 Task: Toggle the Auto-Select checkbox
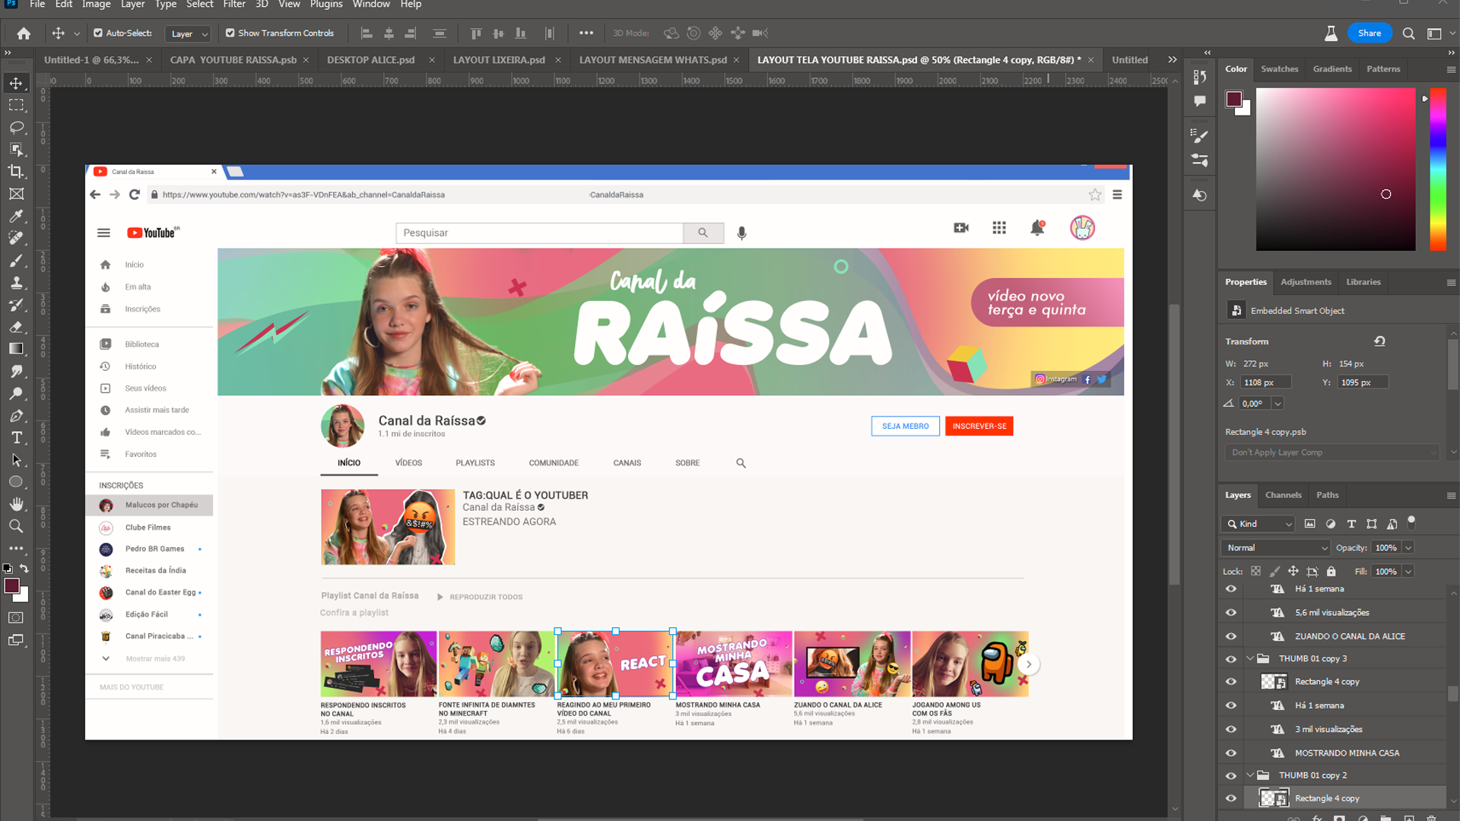[x=98, y=33]
